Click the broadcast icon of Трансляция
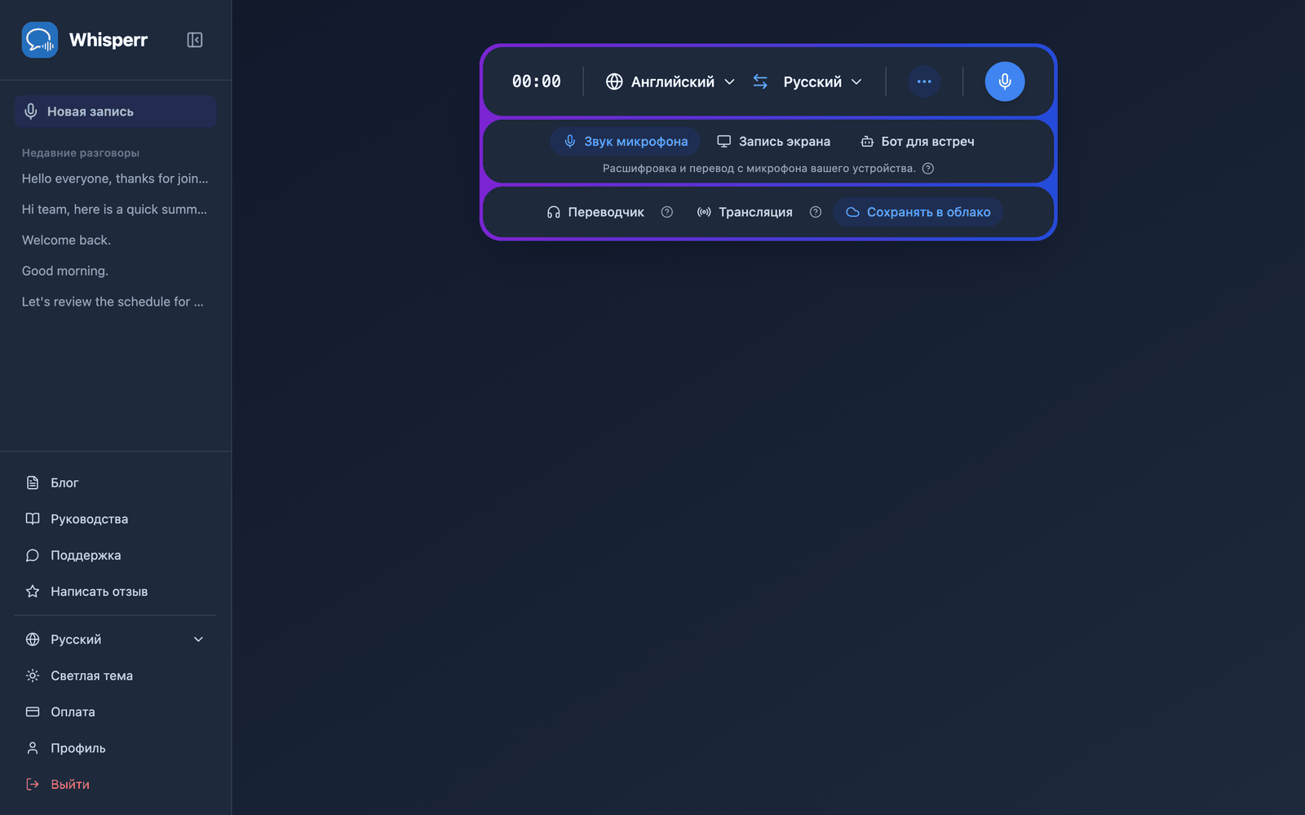Viewport: 1305px width, 815px height. click(x=704, y=212)
